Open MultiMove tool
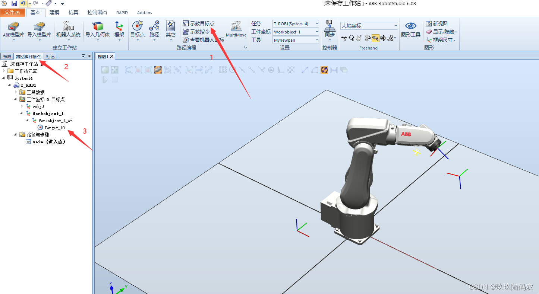539x294 pixels. click(x=236, y=30)
